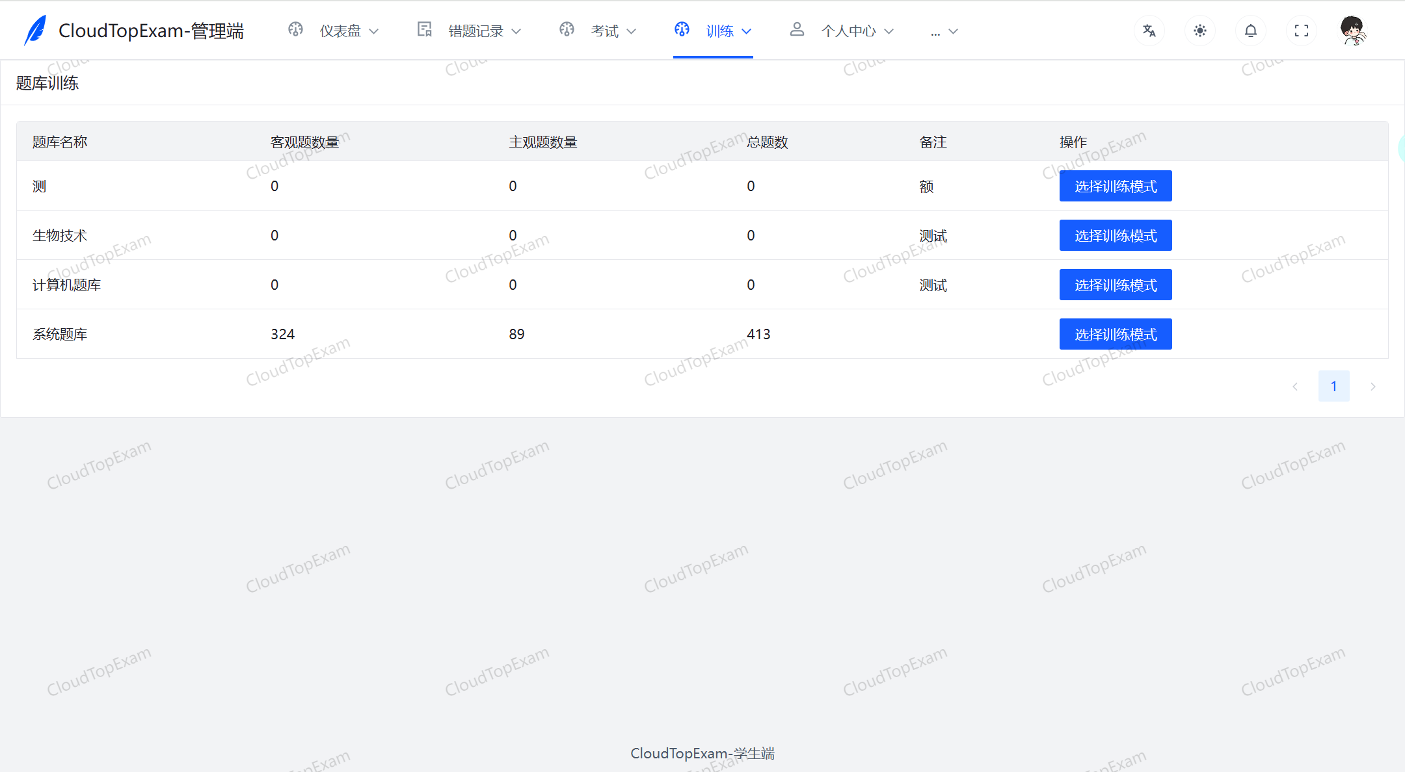
Task: Click 选择训练模式 for 计算机题库
Action: (x=1115, y=285)
